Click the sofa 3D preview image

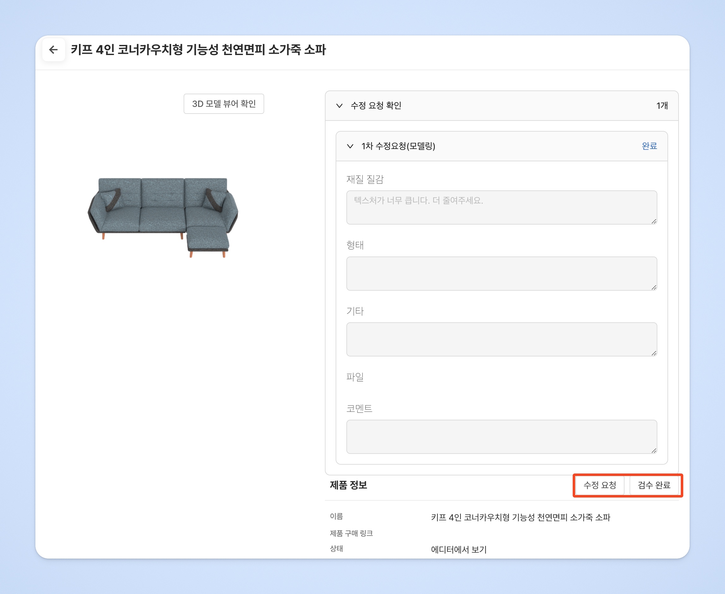tap(163, 216)
